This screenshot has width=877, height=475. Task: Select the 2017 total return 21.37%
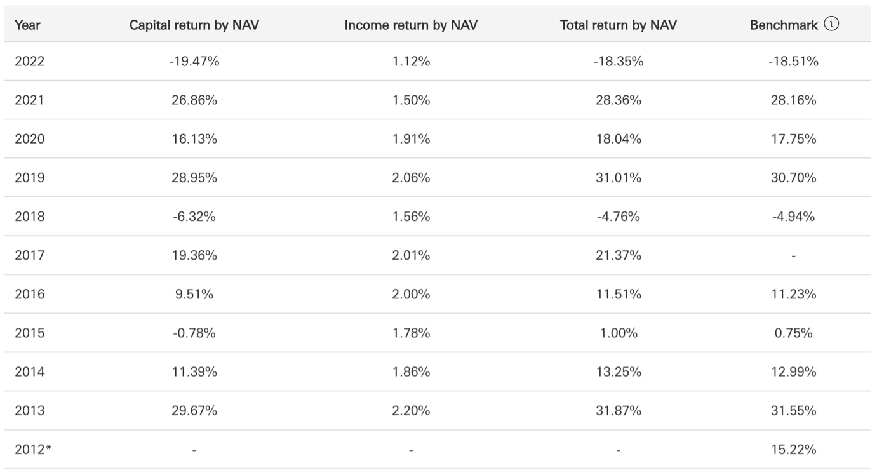click(619, 255)
